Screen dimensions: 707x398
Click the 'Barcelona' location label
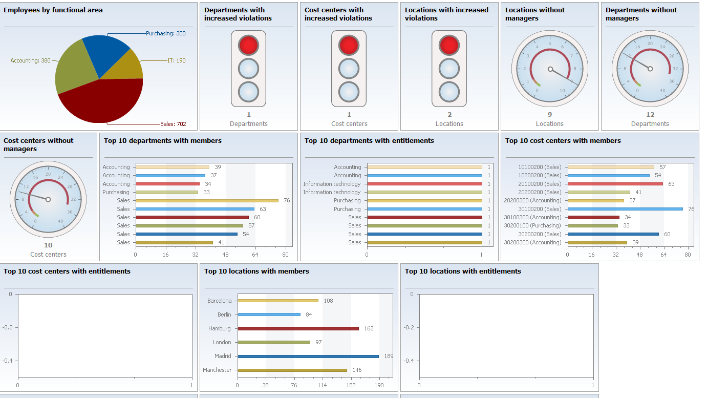tap(219, 301)
